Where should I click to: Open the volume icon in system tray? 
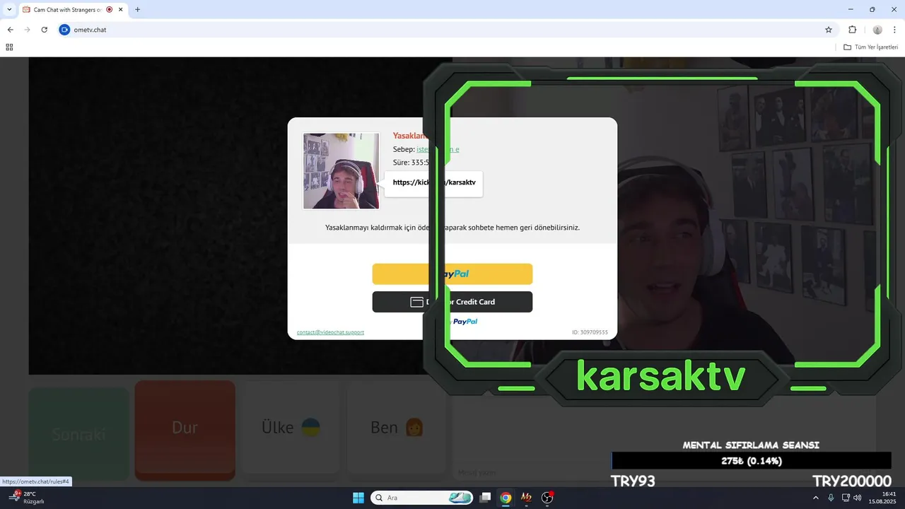858,498
